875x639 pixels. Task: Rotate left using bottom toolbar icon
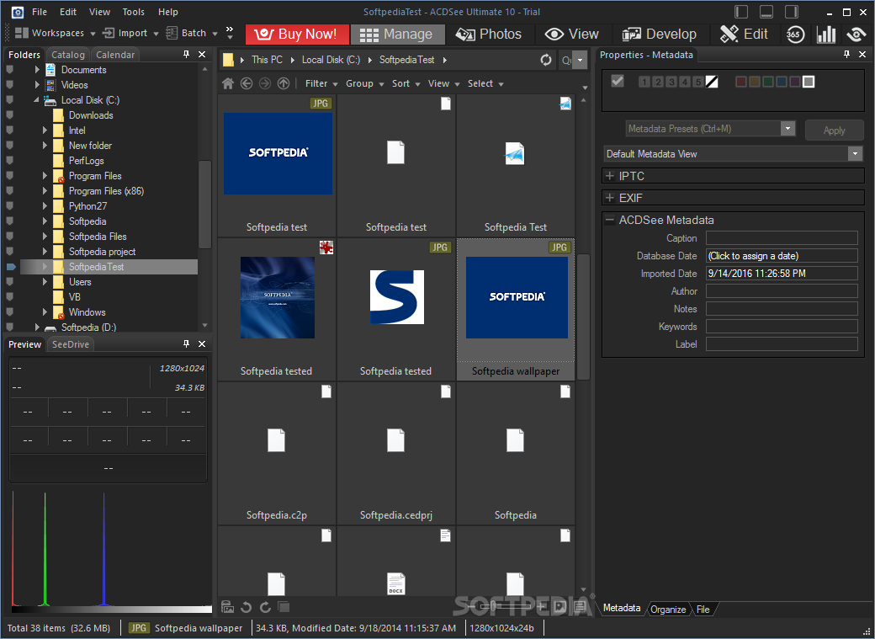(x=246, y=607)
